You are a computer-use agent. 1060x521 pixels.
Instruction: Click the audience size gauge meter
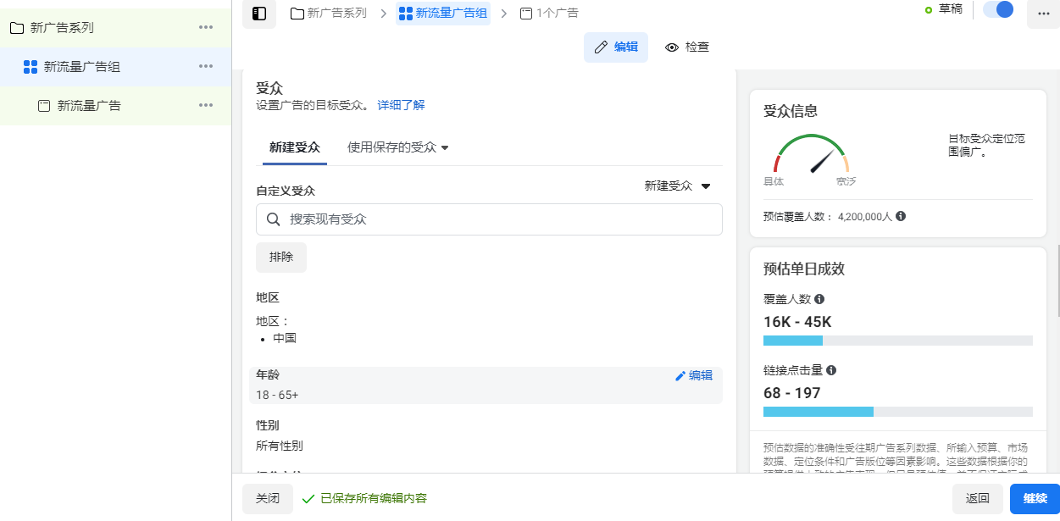(811, 155)
